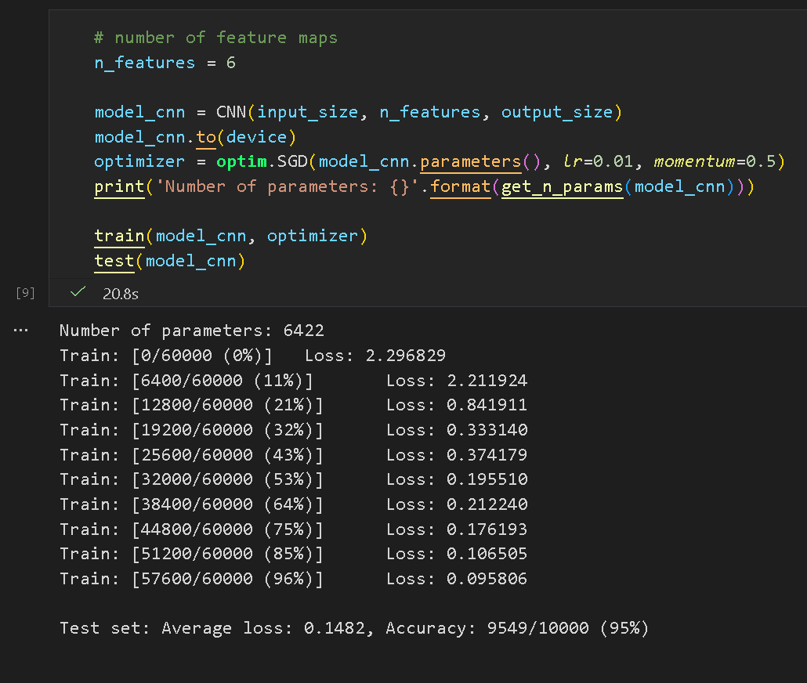Open the cell output ellipsis menu
Screen dimensions: 807x683
coord(21,331)
